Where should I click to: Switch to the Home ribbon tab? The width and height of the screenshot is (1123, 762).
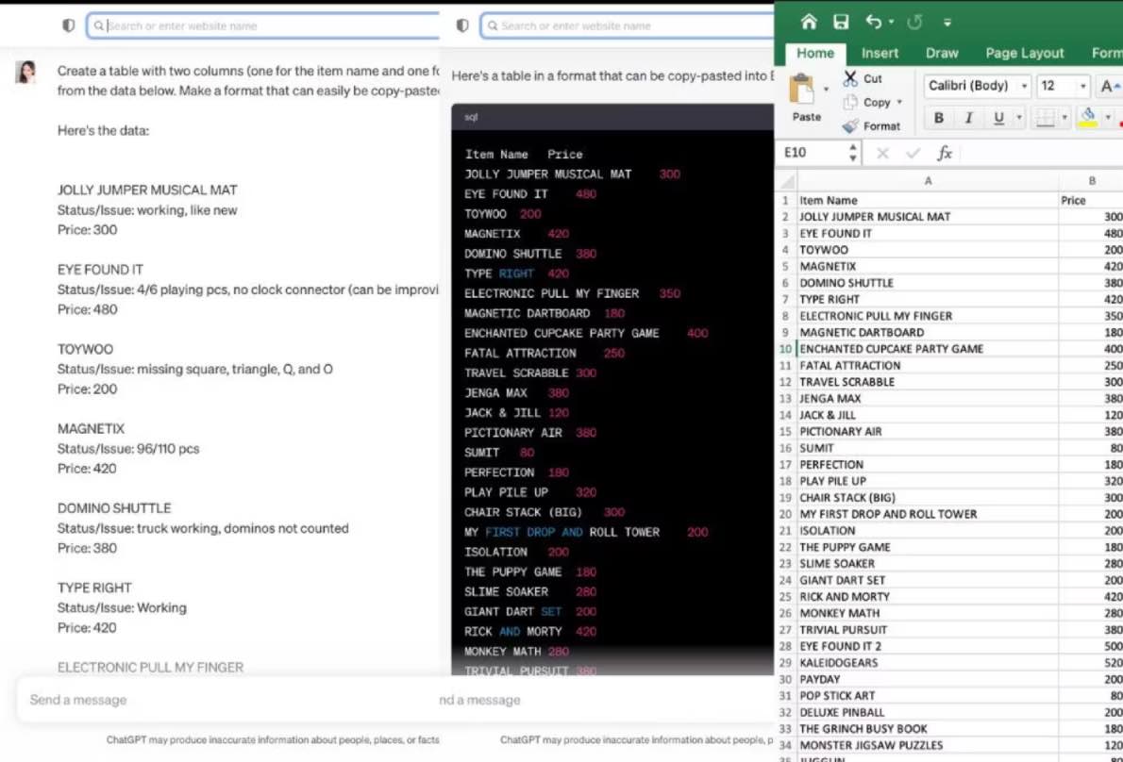815,53
